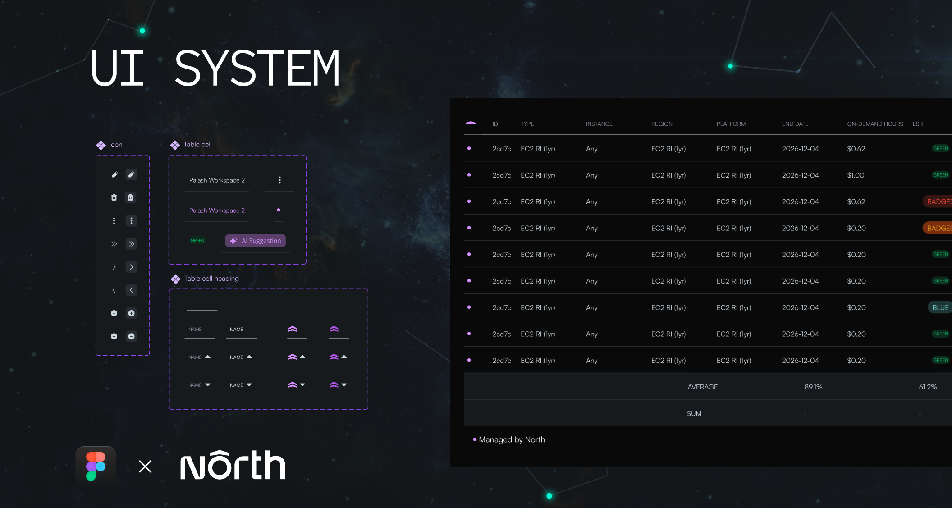The image size is (952, 508).
Task: Open kebab menu beside Palash Workspace 2
Action: point(279,180)
